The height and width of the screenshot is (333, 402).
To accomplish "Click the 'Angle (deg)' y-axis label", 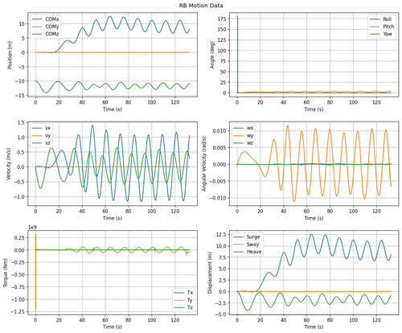I will point(212,55).
